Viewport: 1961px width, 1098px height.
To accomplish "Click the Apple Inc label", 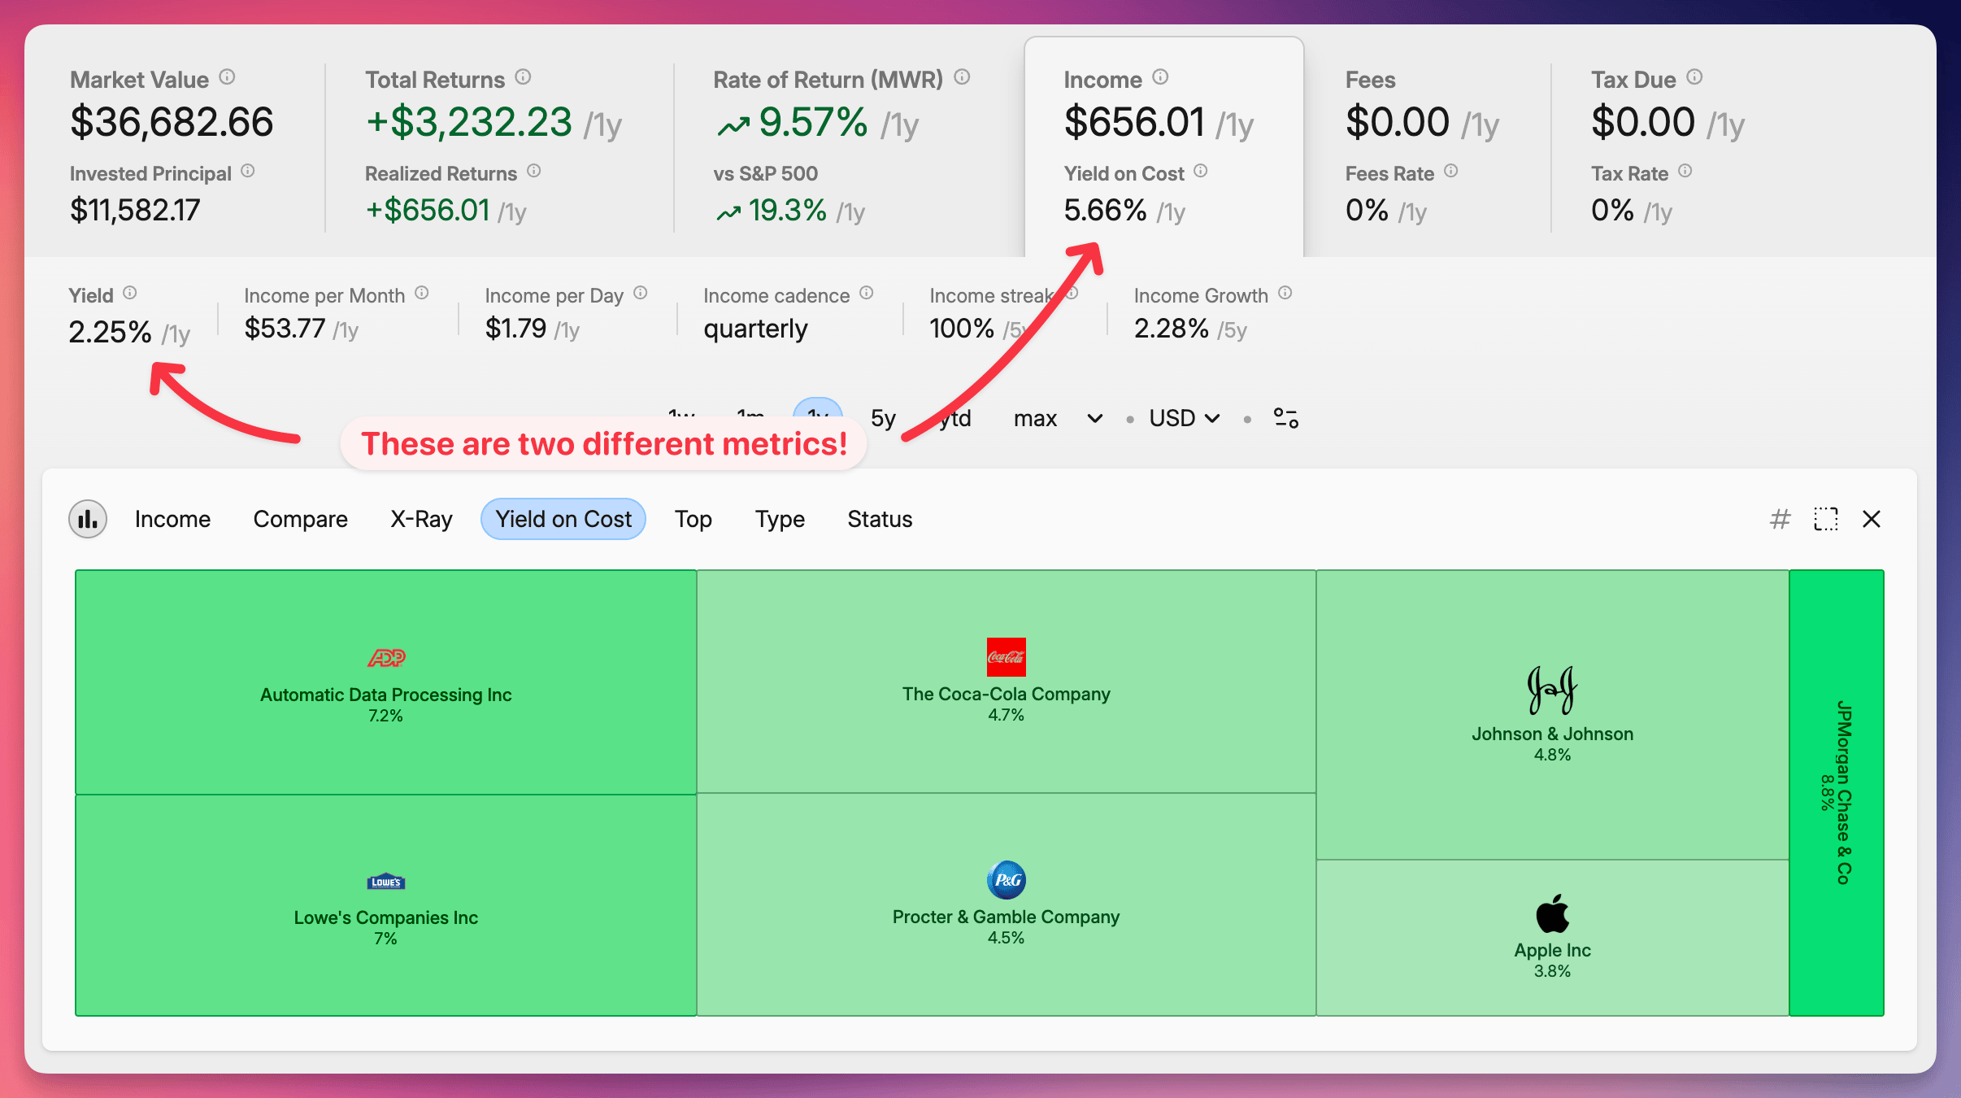I will [1553, 950].
